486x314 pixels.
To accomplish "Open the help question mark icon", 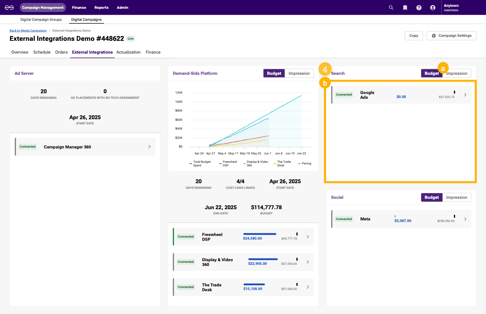I will [x=419, y=8].
